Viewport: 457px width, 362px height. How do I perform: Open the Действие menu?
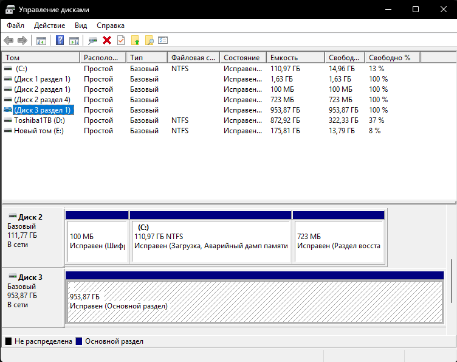(x=49, y=26)
